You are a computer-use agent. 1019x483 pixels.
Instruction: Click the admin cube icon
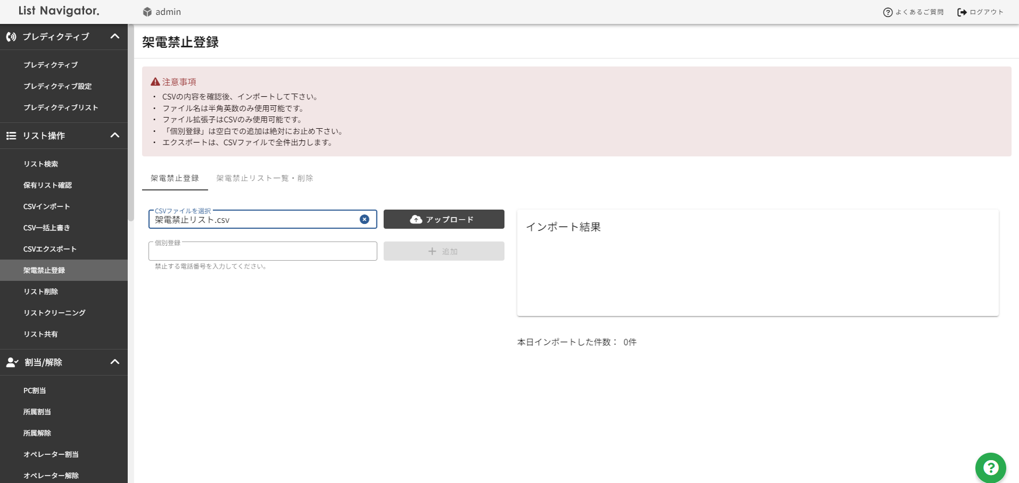[x=147, y=12]
